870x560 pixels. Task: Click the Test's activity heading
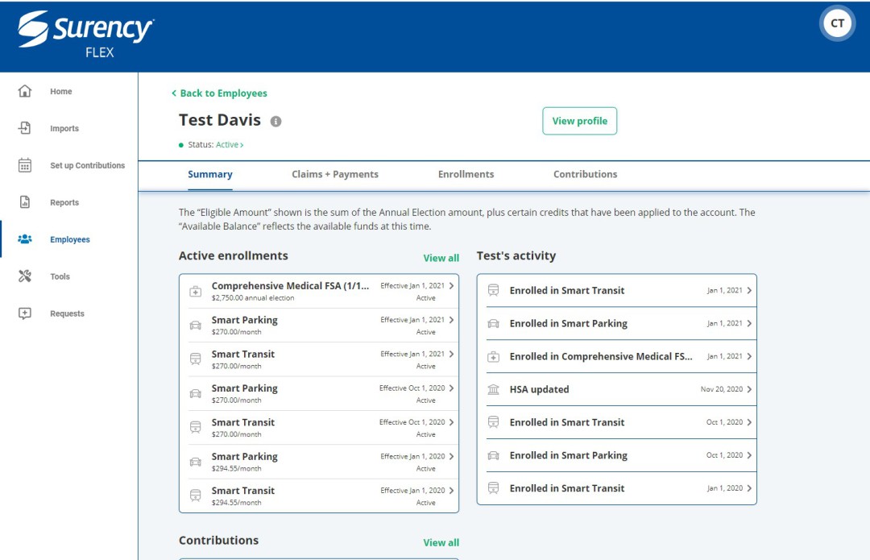tap(516, 256)
